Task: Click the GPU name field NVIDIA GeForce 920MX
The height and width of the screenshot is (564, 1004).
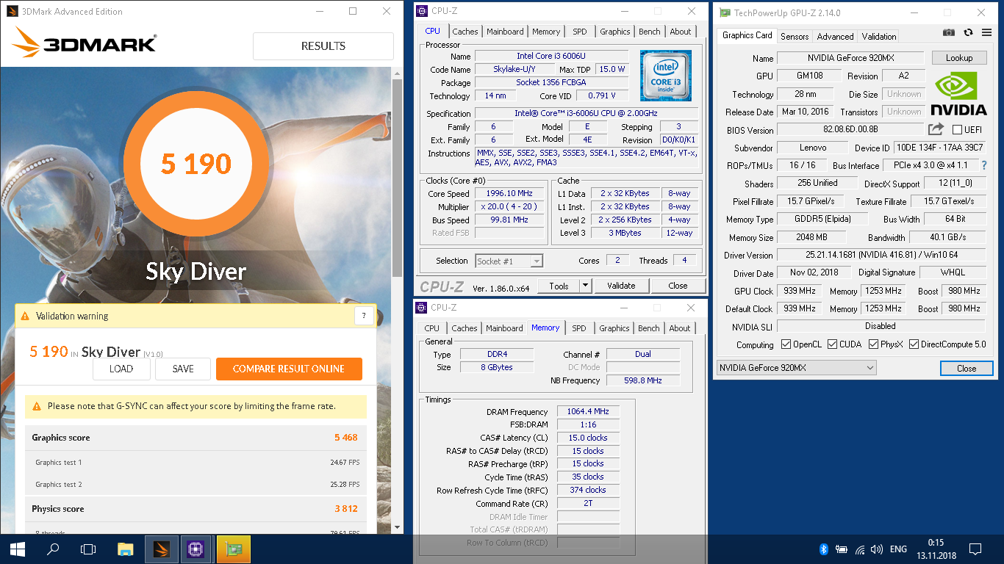Action: (x=851, y=58)
